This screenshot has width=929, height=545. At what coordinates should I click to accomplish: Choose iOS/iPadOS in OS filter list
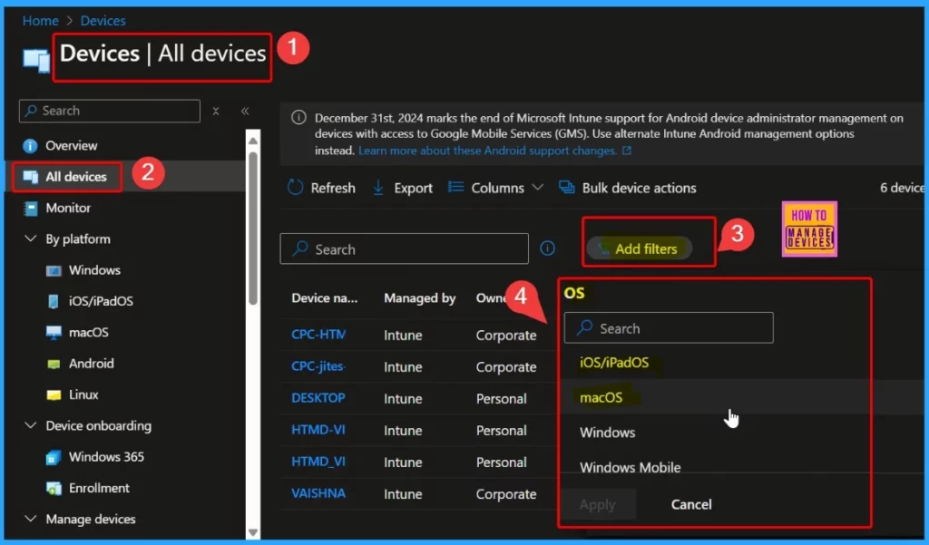coord(614,363)
